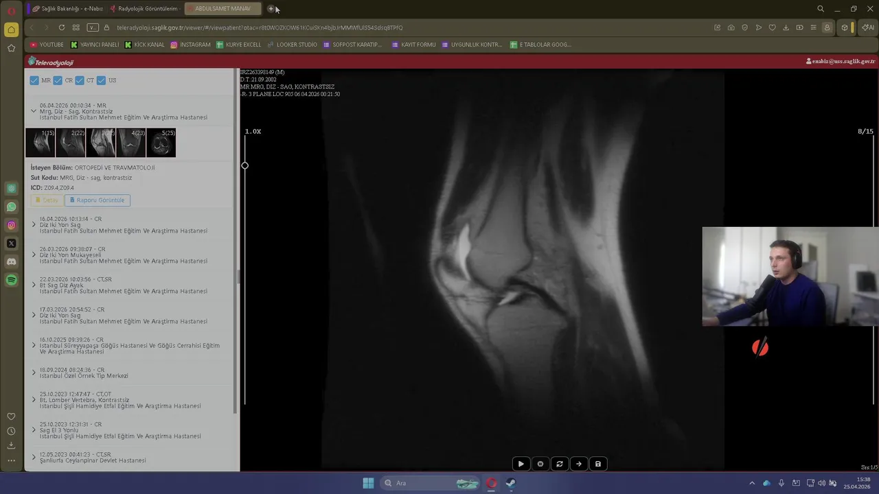
Task: Open the browser tab search icon
Action: [x=821, y=9]
